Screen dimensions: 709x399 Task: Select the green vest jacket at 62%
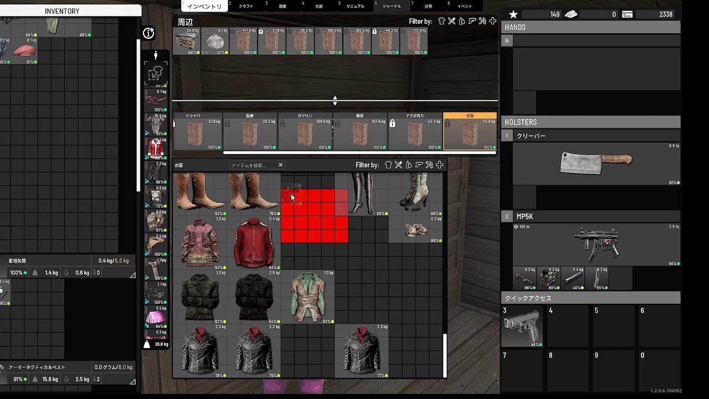(308, 296)
